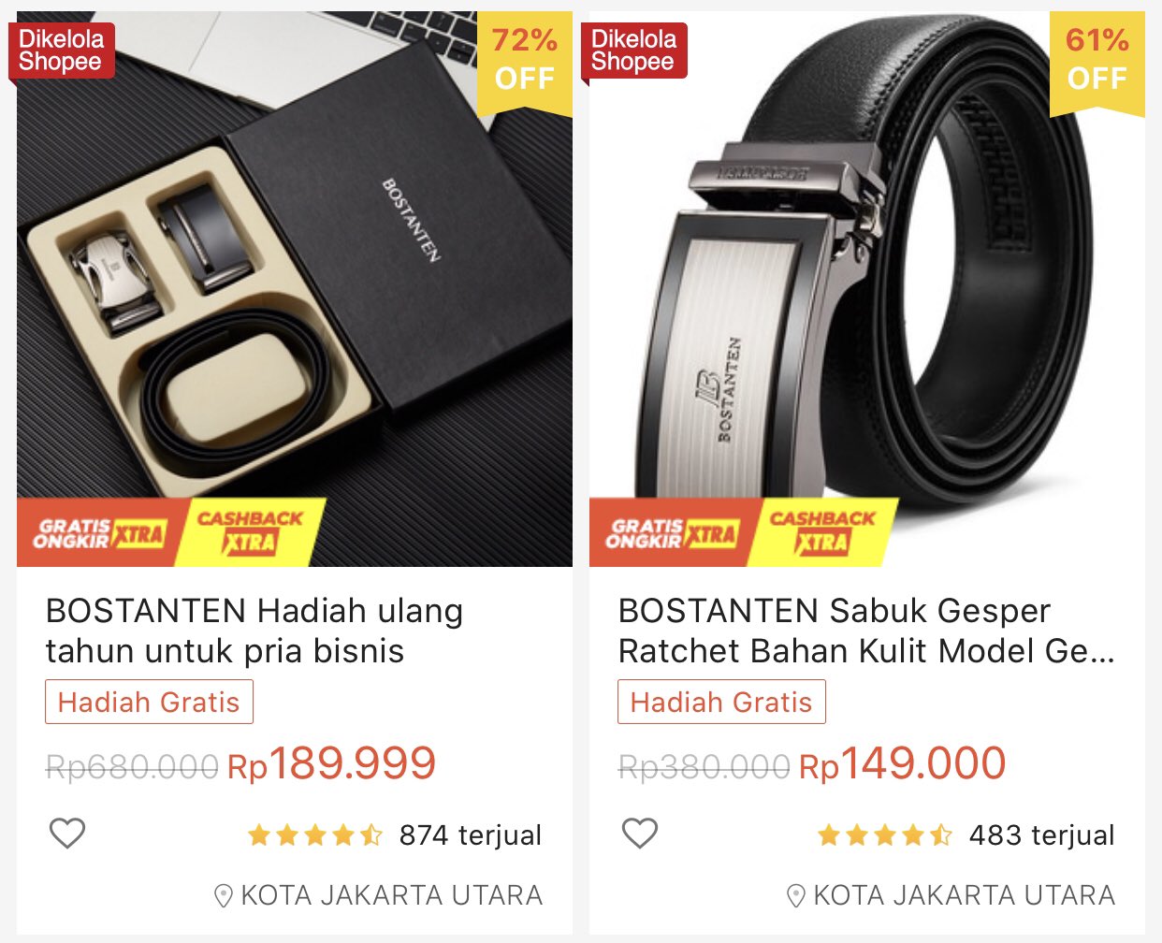Screen dimensions: 1162x943
Task: Like the BOSTANTEN Hadiah ulang tahun product heart
Action: tap(67, 833)
